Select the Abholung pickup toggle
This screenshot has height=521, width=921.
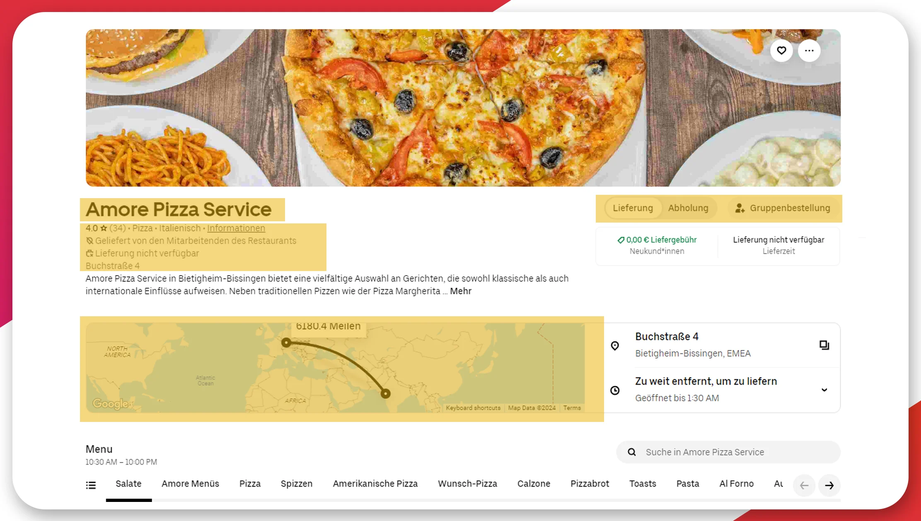tap(689, 208)
